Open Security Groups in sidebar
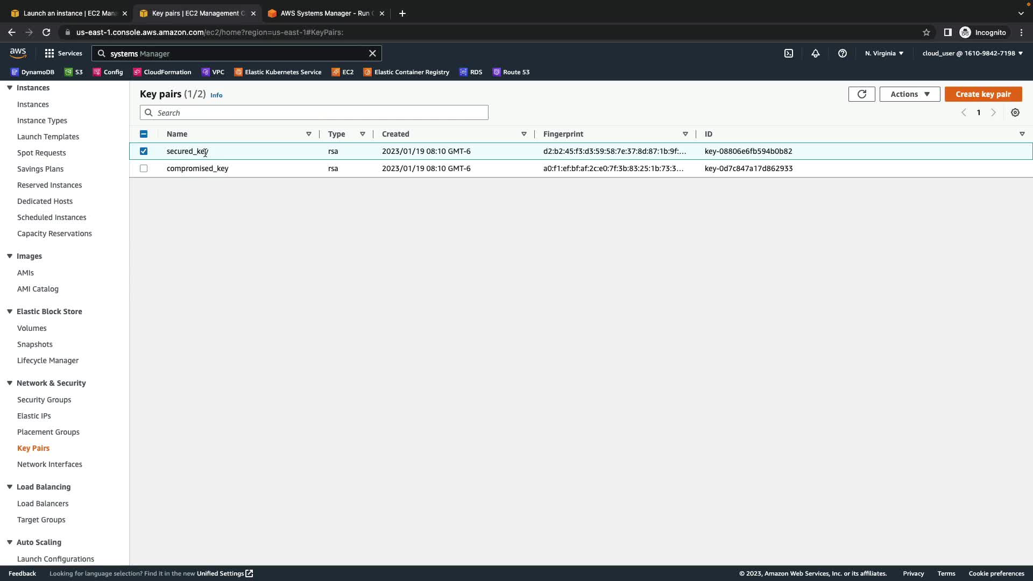 [44, 400]
